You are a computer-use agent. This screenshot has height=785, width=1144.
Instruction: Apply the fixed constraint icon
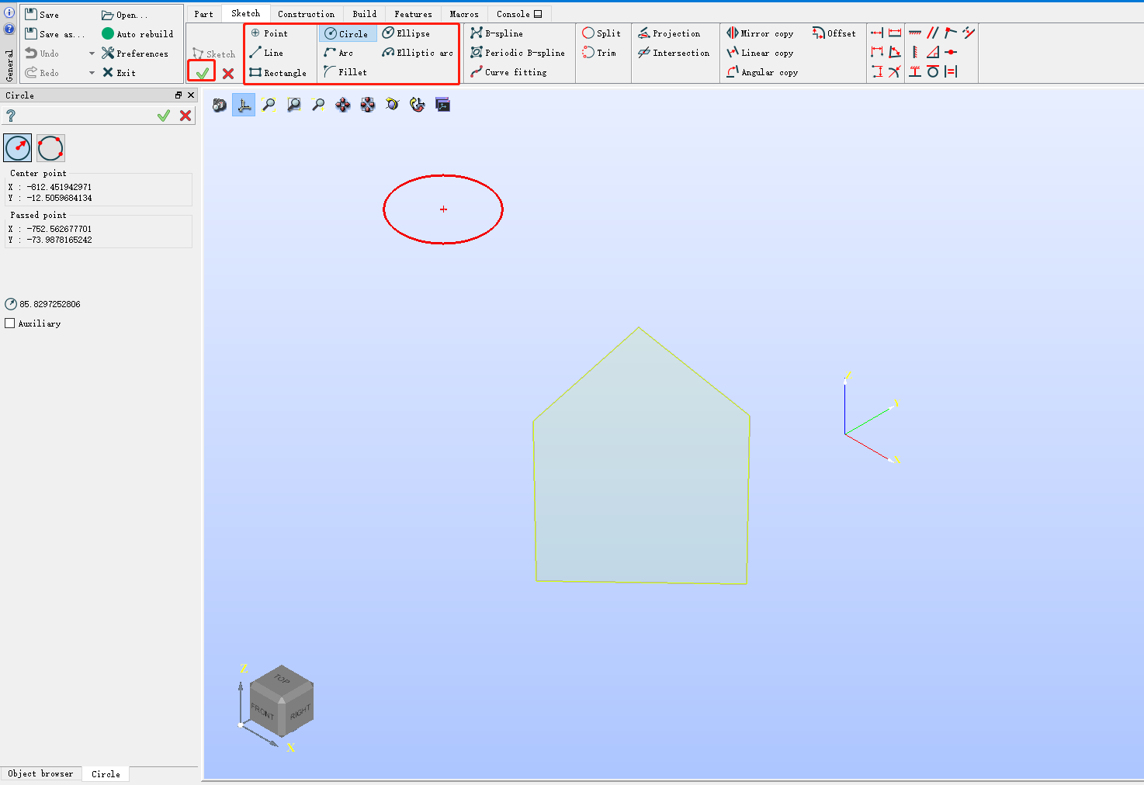coord(915,71)
